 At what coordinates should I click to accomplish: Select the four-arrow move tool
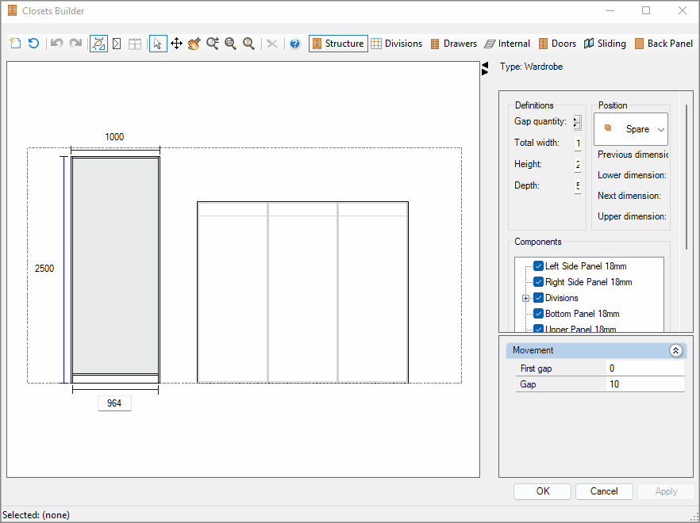coord(176,44)
